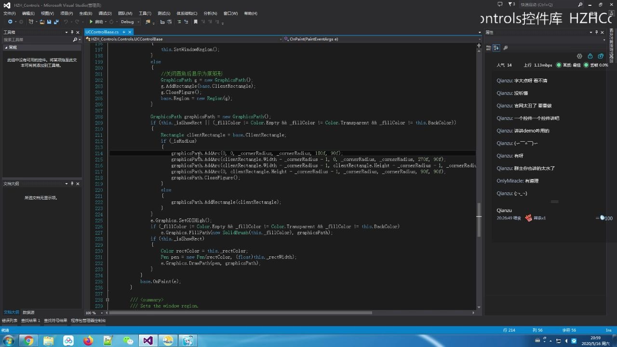This screenshot has width=617, height=347.
Task: Toggle auto-hide pin on Properties panel
Action: pos(597,32)
